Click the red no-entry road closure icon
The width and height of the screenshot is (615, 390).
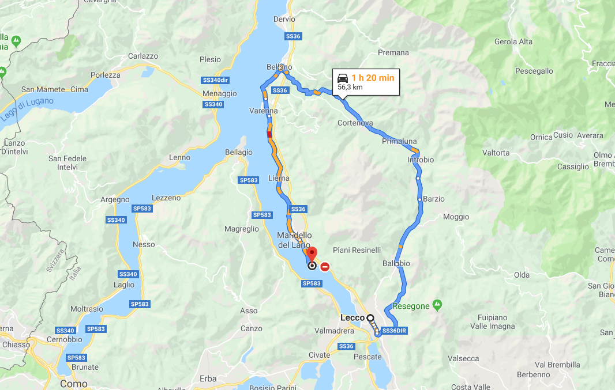pyautogui.click(x=325, y=267)
